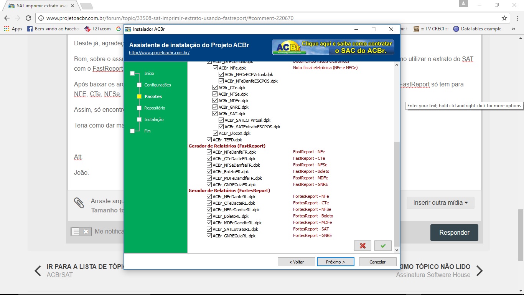
Task: Click the '< Voltar' button
Action: [x=297, y=262]
